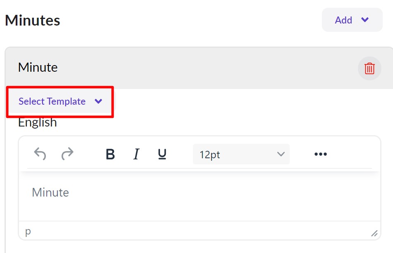Open the 12pt font size dropdown

click(241, 154)
